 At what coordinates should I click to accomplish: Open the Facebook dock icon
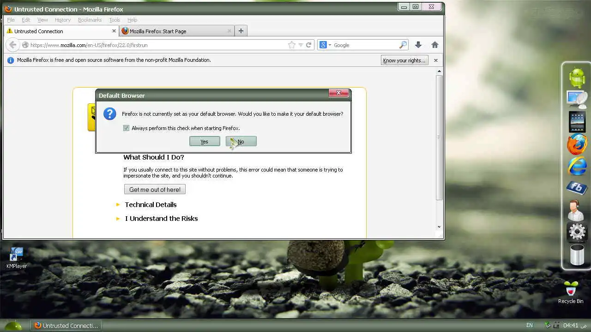tap(577, 188)
